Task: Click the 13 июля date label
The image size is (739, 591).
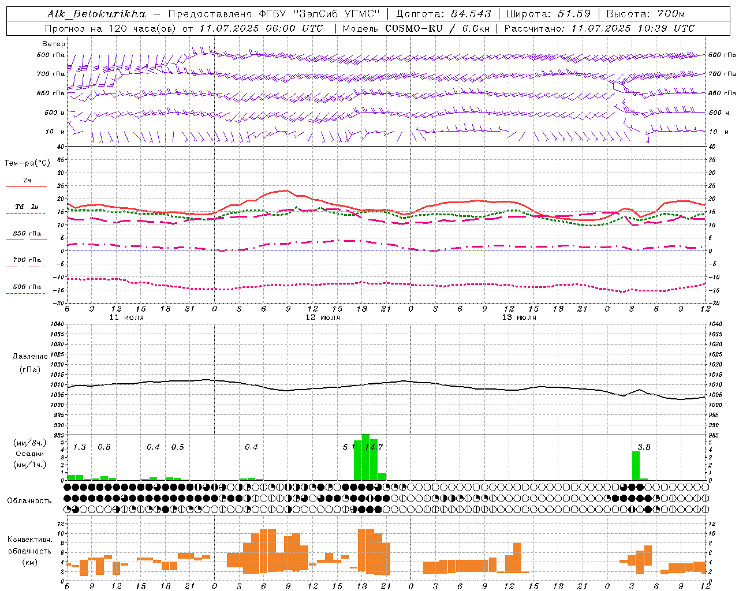Action: (x=519, y=317)
